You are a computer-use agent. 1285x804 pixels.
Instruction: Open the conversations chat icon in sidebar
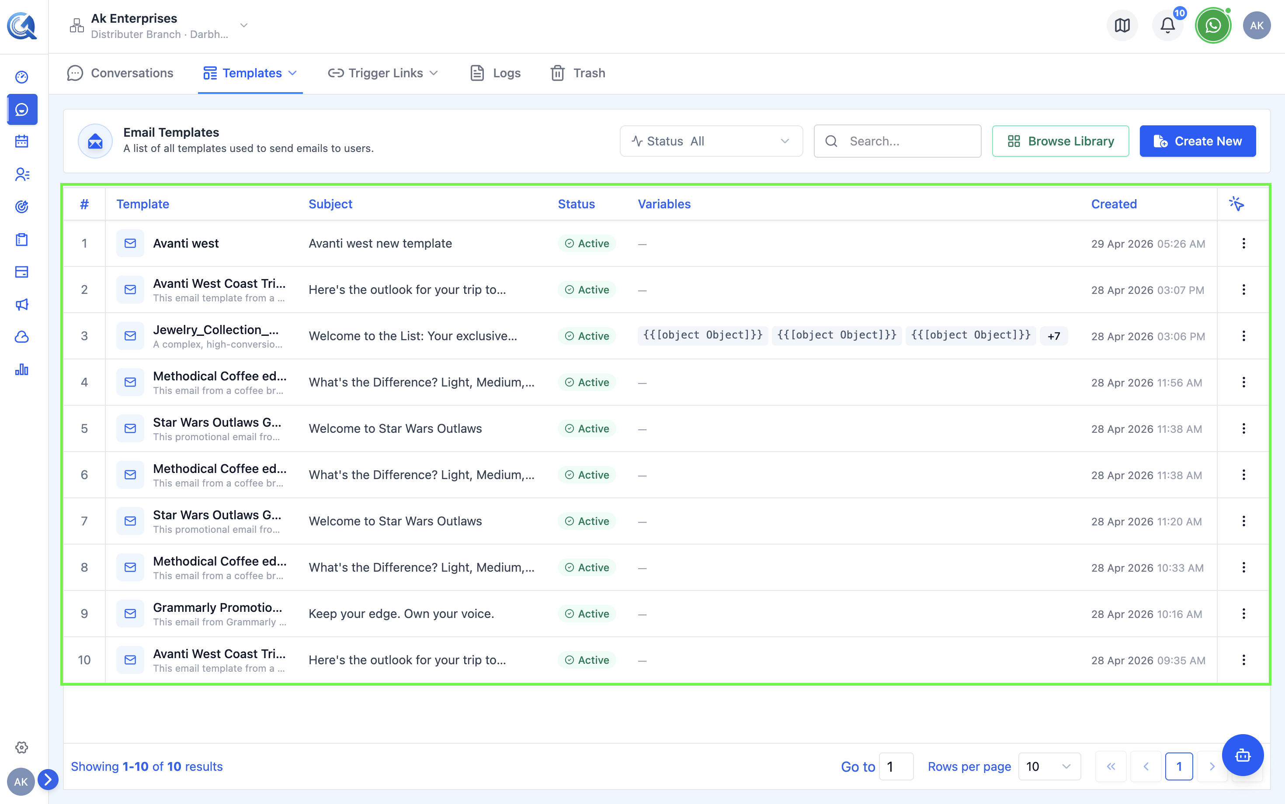(22, 110)
